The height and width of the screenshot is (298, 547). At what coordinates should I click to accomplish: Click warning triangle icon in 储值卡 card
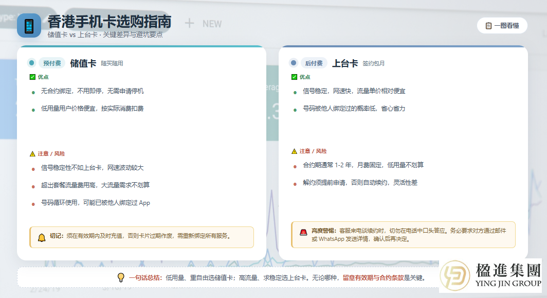pyautogui.click(x=32, y=154)
